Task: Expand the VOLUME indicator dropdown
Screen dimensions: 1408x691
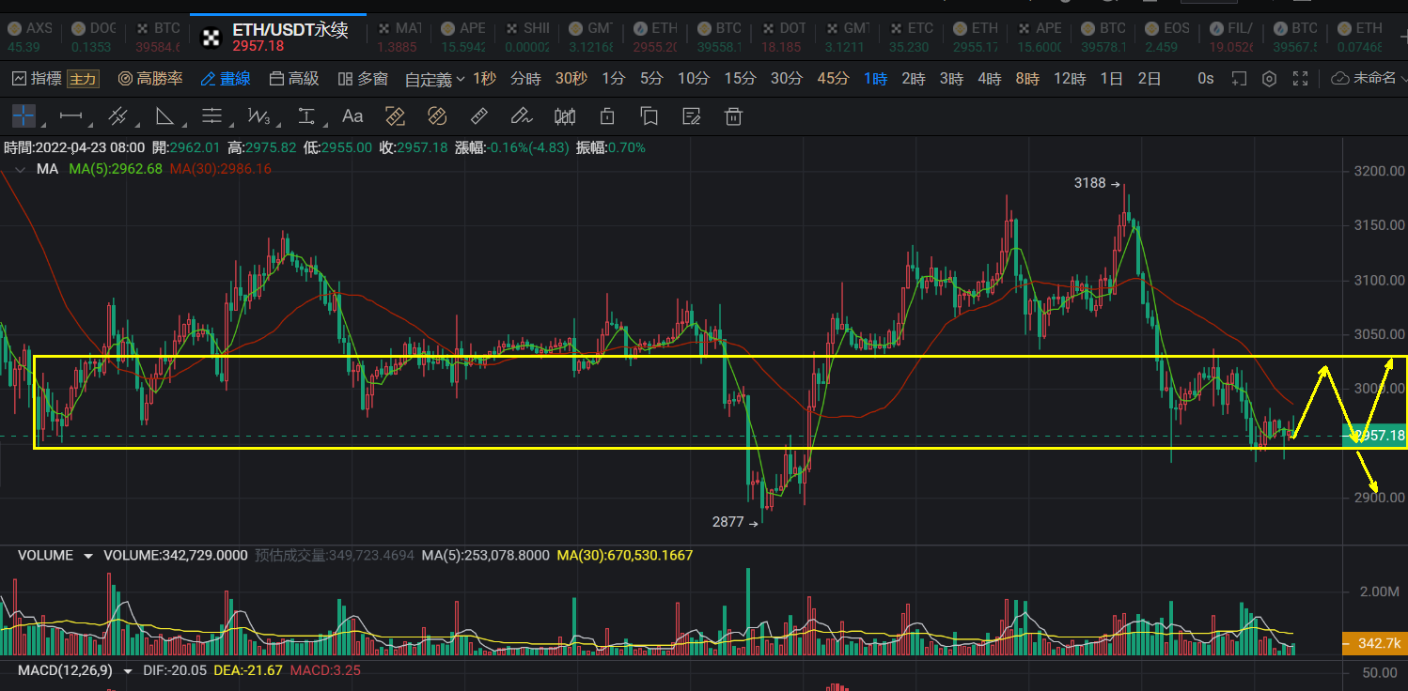Action: click(x=88, y=556)
